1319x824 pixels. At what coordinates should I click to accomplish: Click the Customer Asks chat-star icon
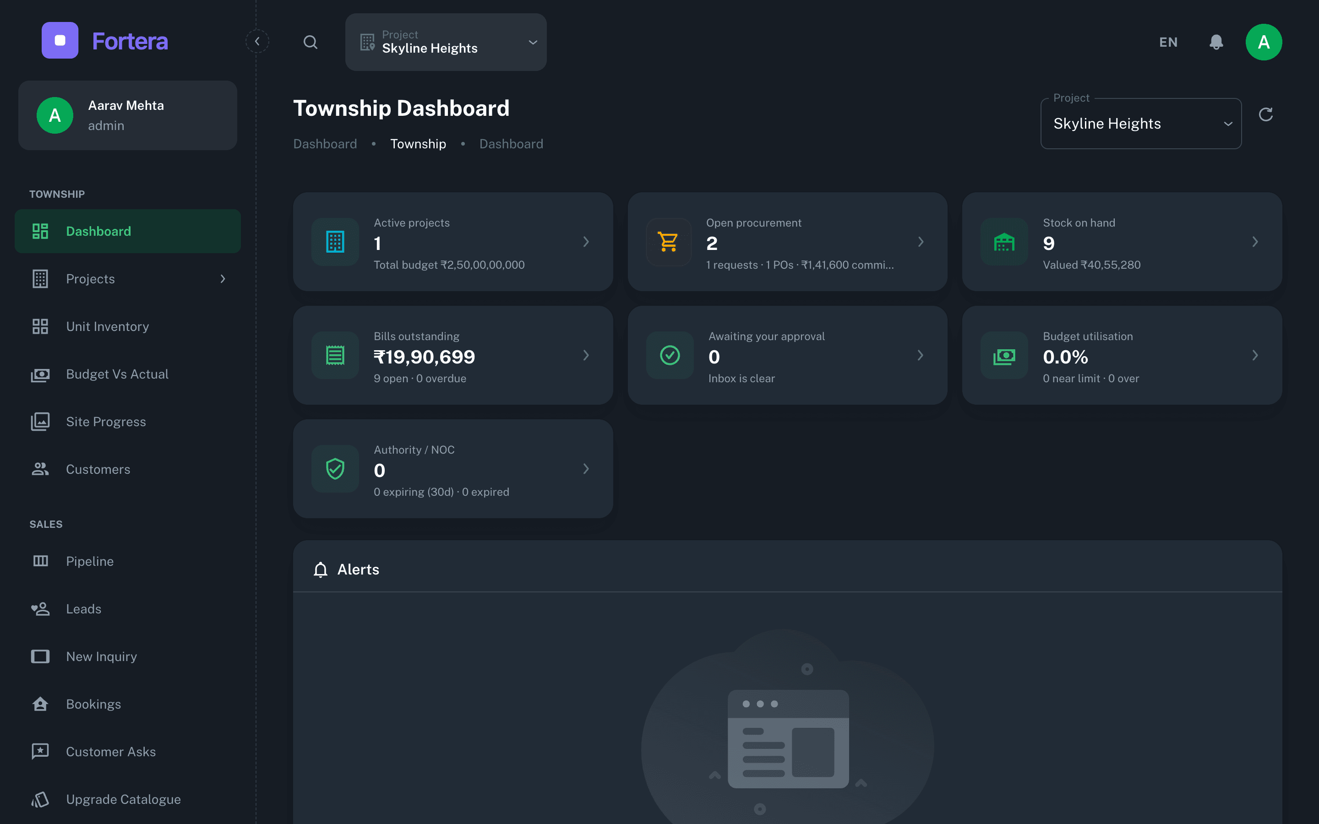40,752
